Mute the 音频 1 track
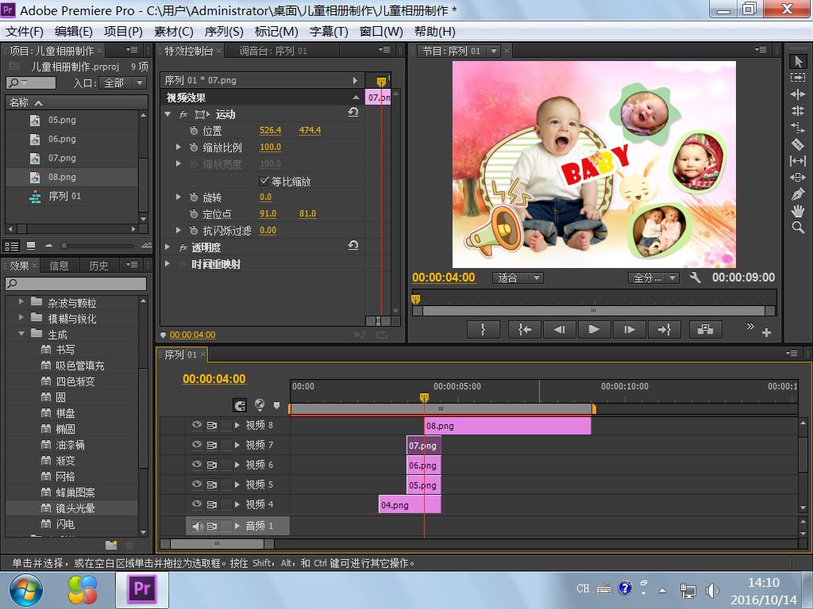813x609 pixels. 197,526
